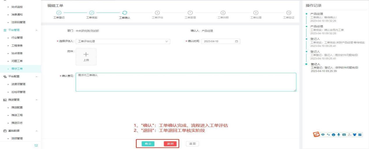The width and height of the screenshot is (369, 149).
Task: Click the 工单登记 step checkmark icon
Action: [x=59, y=12]
